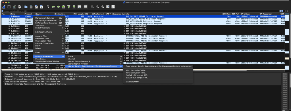Click the Restart capture icon
The width and height of the screenshot is (291, 111).
tap(14, 7)
